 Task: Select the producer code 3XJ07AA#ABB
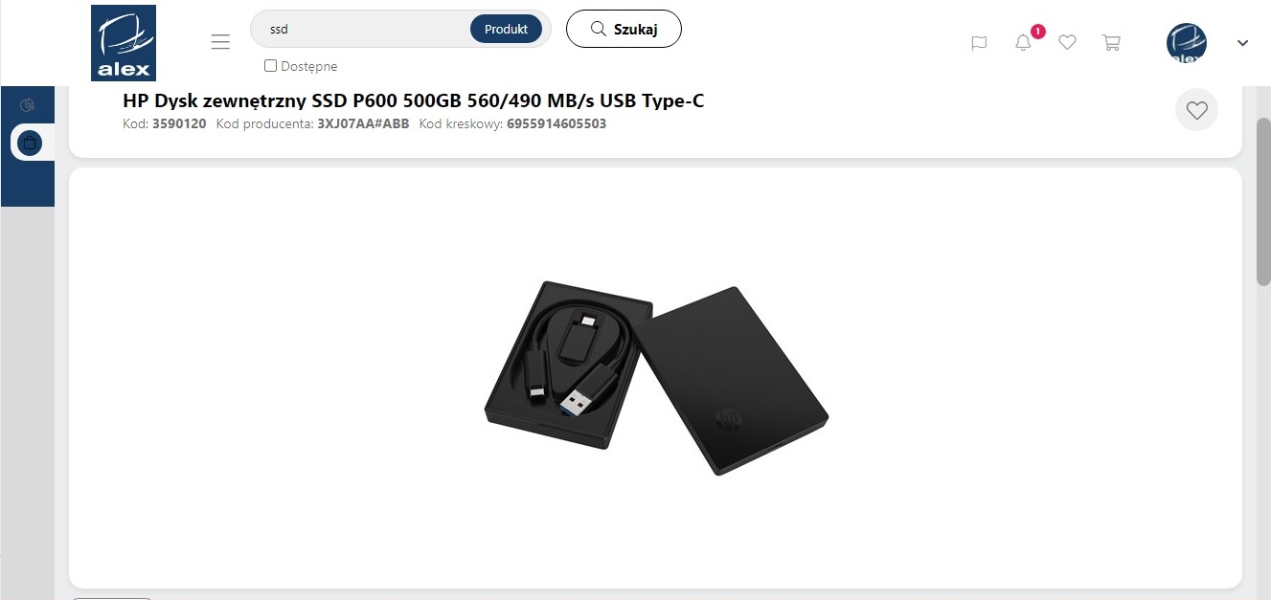363,124
